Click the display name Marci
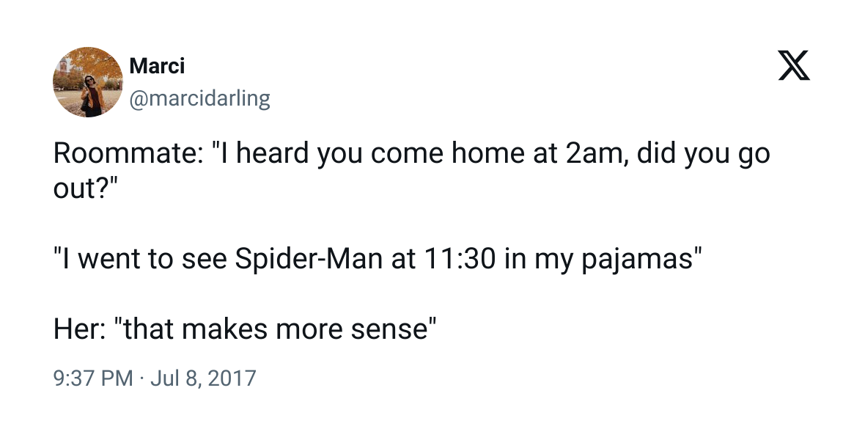This screenshot has width=865, height=440. click(157, 66)
